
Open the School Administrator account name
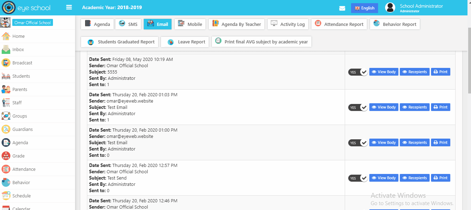click(x=421, y=6)
